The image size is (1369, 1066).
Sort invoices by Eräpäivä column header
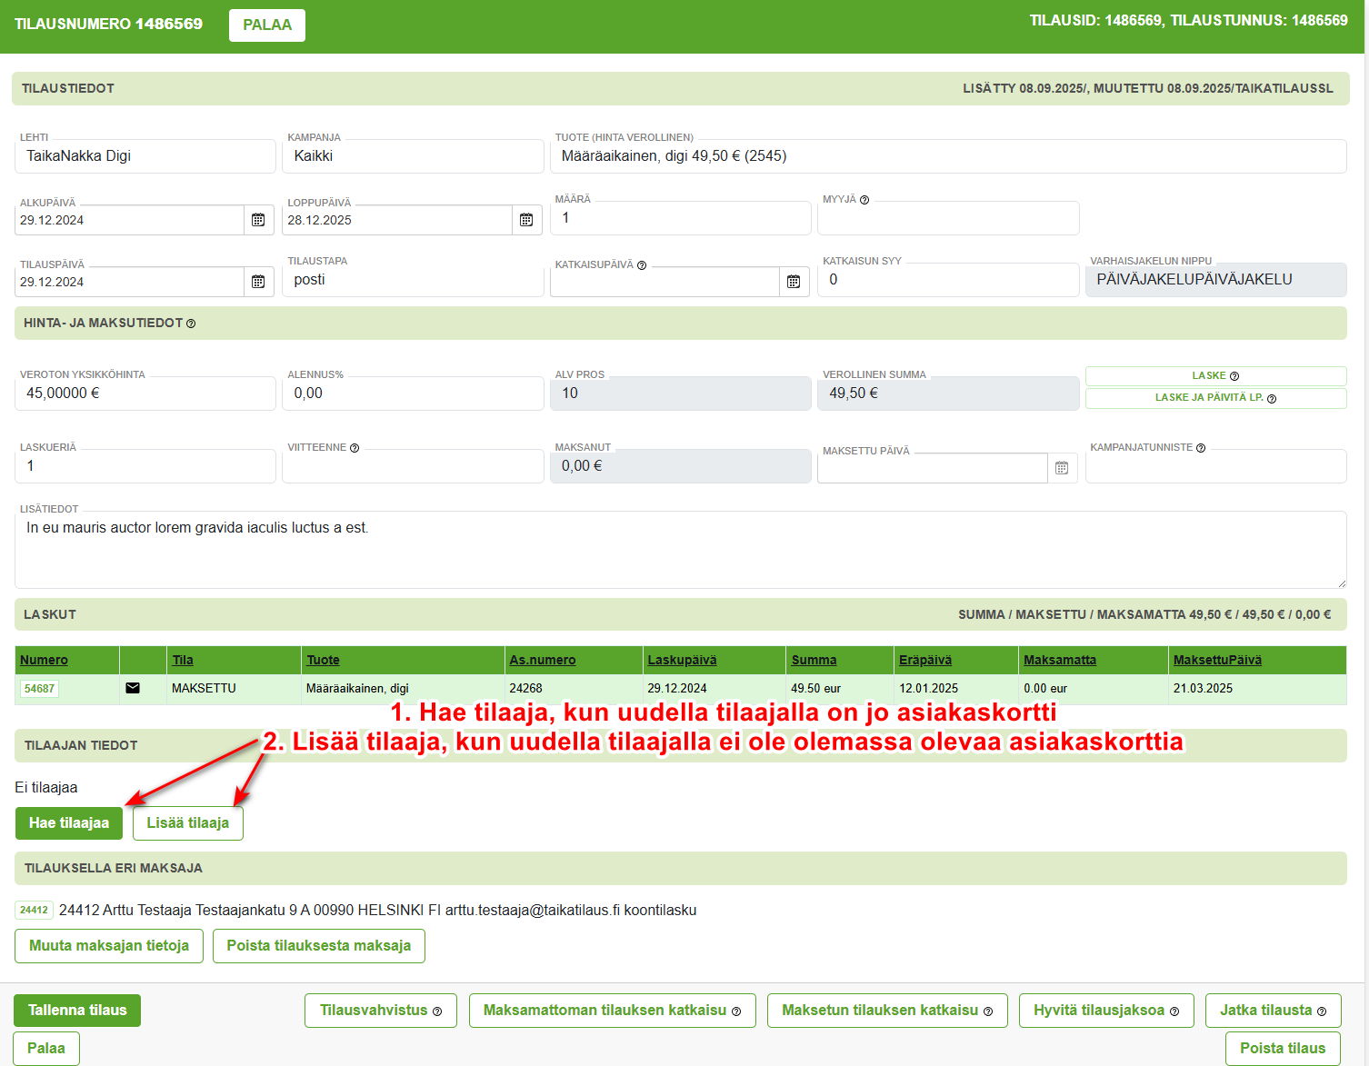pyautogui.click(x=924, y=660)
